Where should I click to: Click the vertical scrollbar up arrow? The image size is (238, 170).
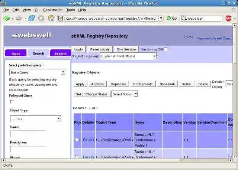[x=235, y=25]
